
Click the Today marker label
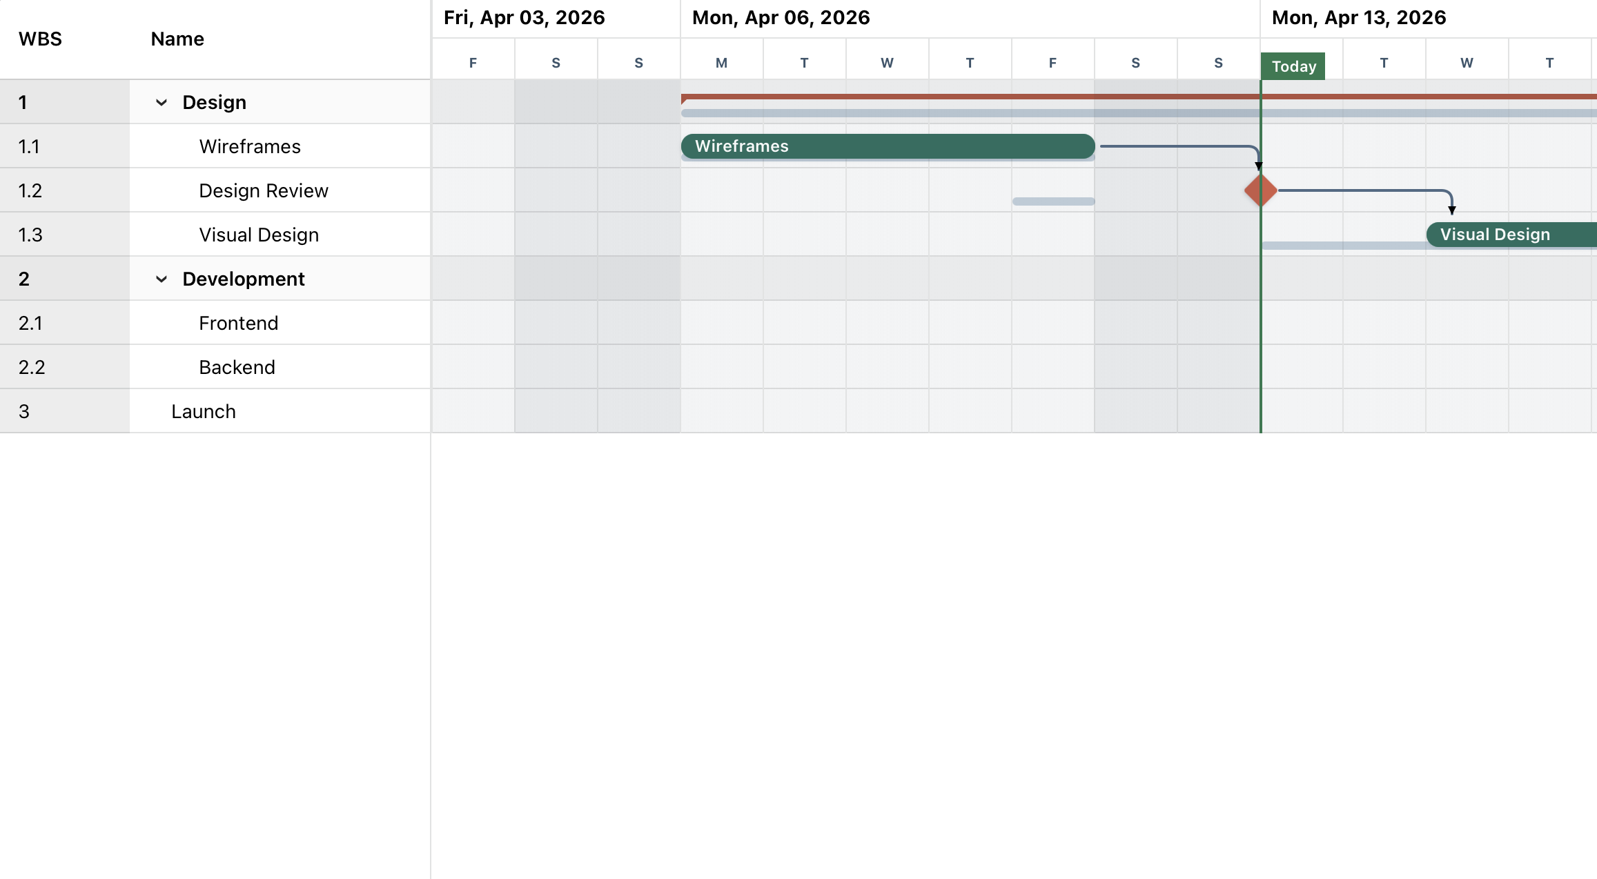coord(1293,66)
